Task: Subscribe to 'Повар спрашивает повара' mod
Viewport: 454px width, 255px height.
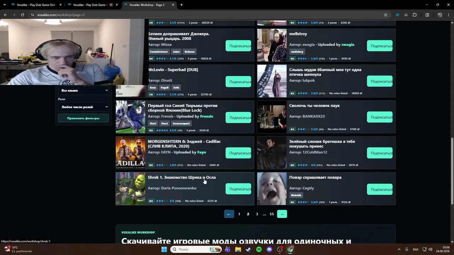Action: pos(380,189)
